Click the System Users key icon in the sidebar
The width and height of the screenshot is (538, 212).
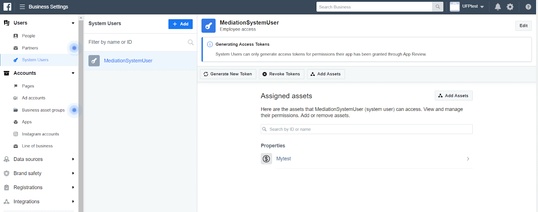click(x=15, y=60)
